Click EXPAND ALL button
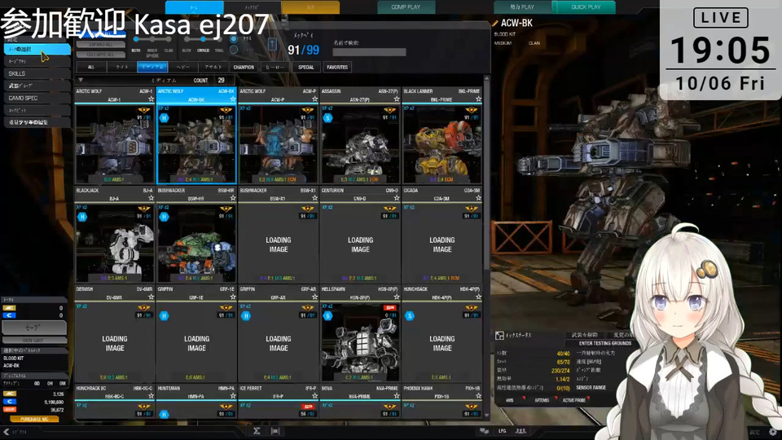 point(100,45)
